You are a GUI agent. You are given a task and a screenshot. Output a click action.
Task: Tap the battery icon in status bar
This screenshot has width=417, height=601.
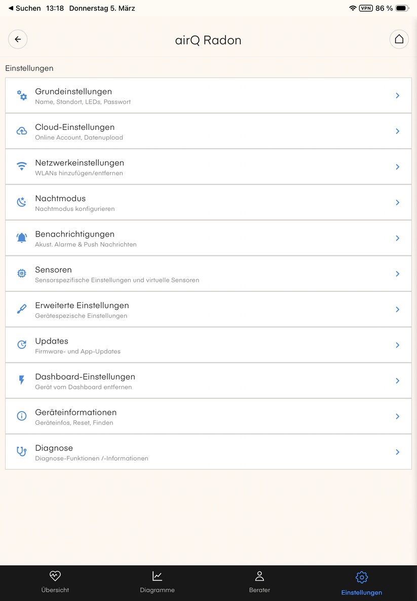[x=402, y=8]
